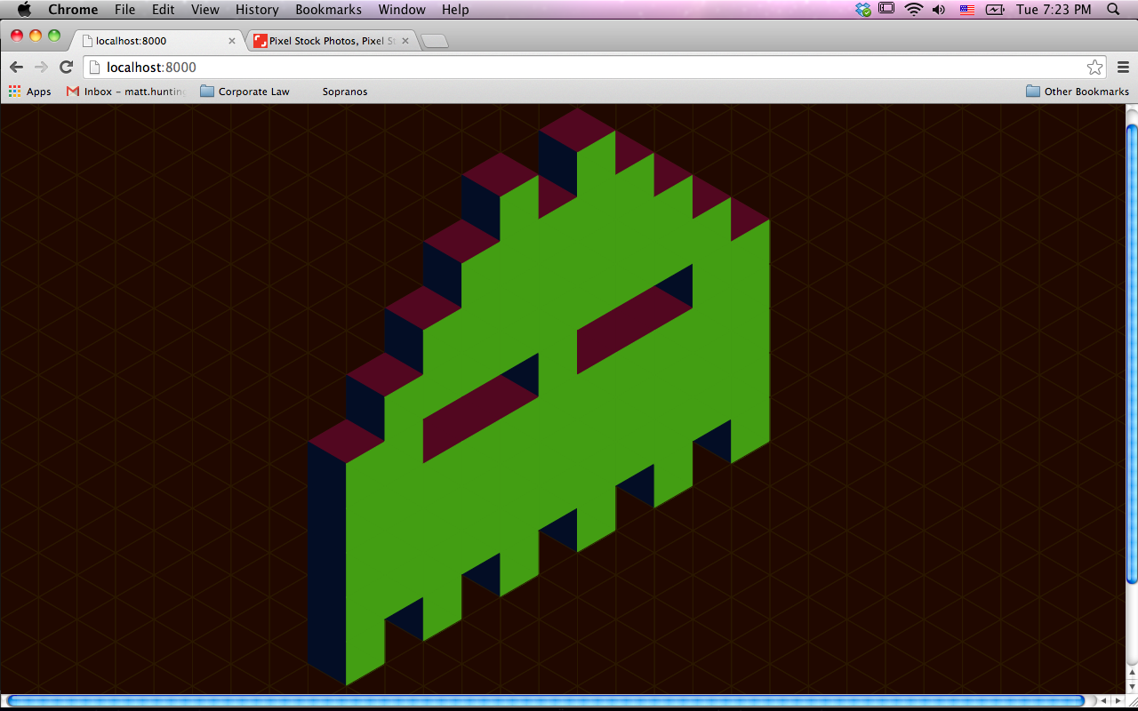Expand the Other Bookmarks folder
This screenshot has width=1138, height=711.
click(x=1077, y=92)
